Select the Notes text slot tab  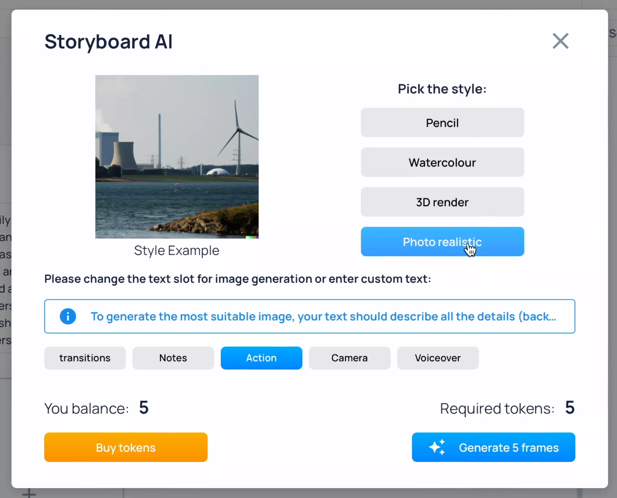pos(173,358)
